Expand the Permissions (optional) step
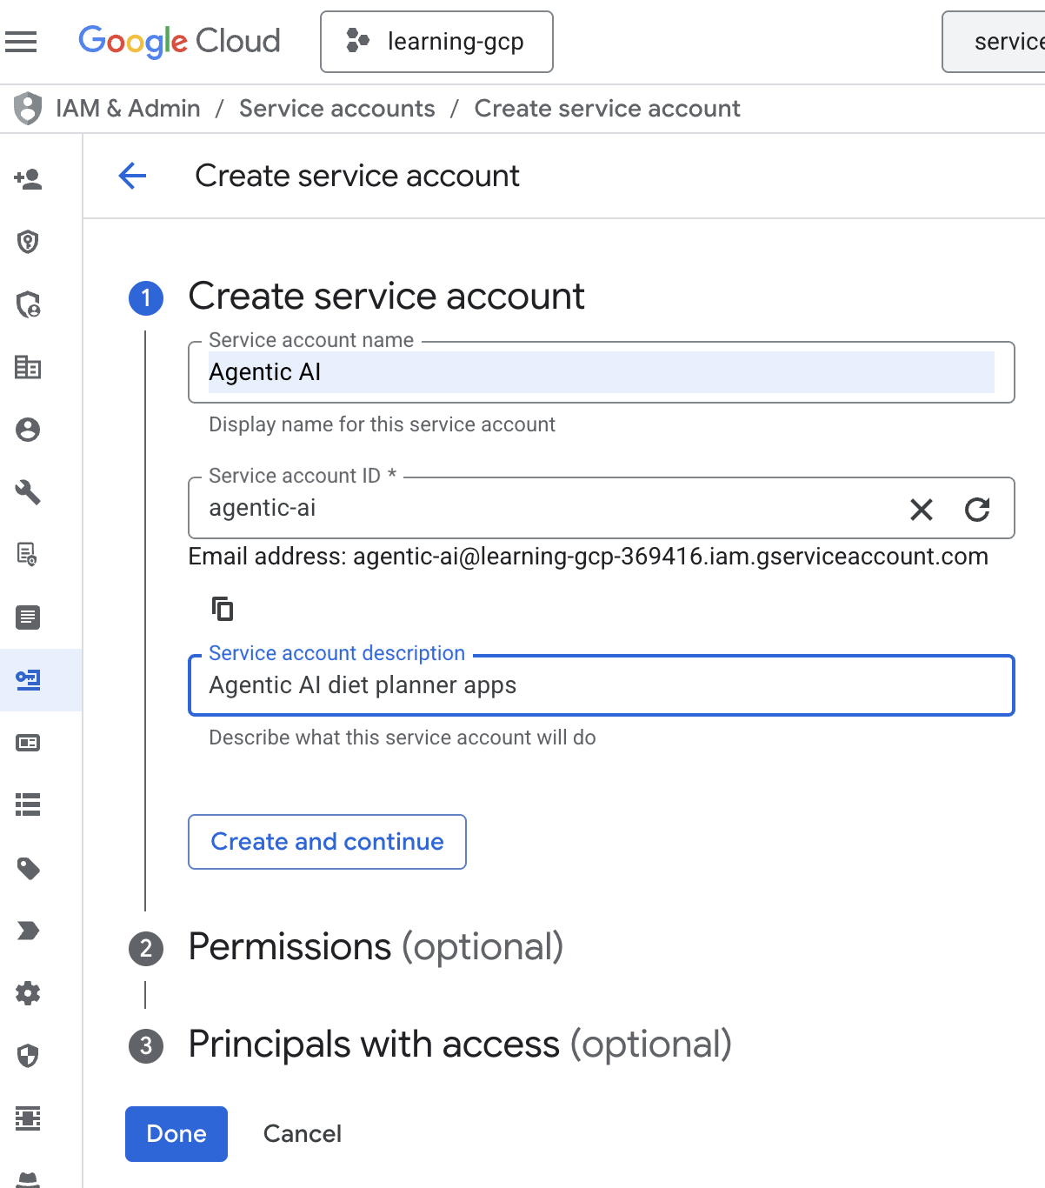The image size is (1045, 1188). (376, 947)
